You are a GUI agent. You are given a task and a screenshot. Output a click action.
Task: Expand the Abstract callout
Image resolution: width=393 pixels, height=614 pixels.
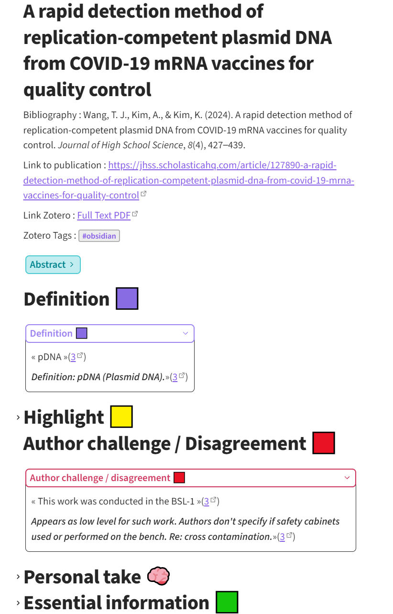tap(53, 264)
